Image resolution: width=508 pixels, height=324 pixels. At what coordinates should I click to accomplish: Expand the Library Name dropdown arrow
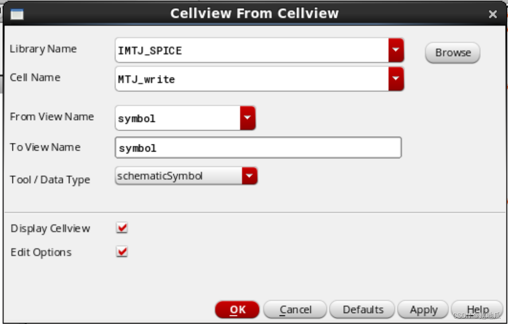point(396,51)
